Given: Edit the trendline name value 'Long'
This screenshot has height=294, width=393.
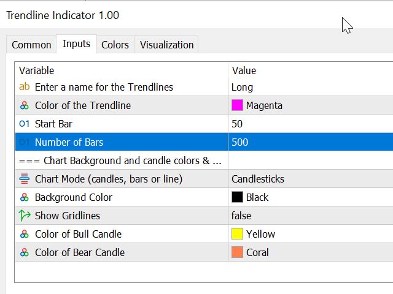Looking at the screenshot, I should pos(242,87).
